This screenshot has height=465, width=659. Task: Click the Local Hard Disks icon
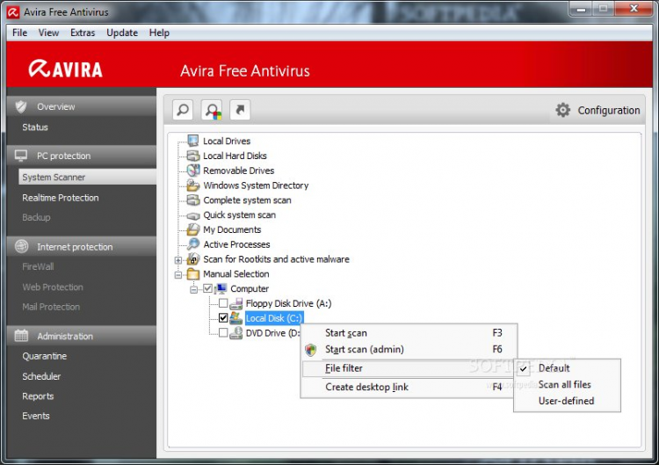(193, 156)
